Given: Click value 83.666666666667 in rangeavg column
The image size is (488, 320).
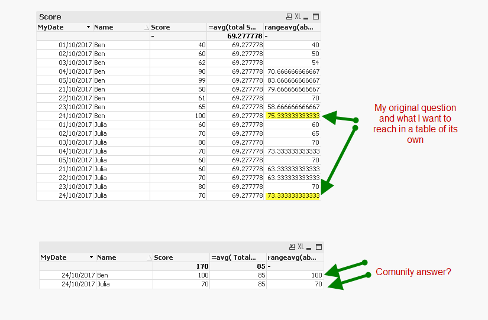Looking at the screenshot, I should [x=293, y=80].
